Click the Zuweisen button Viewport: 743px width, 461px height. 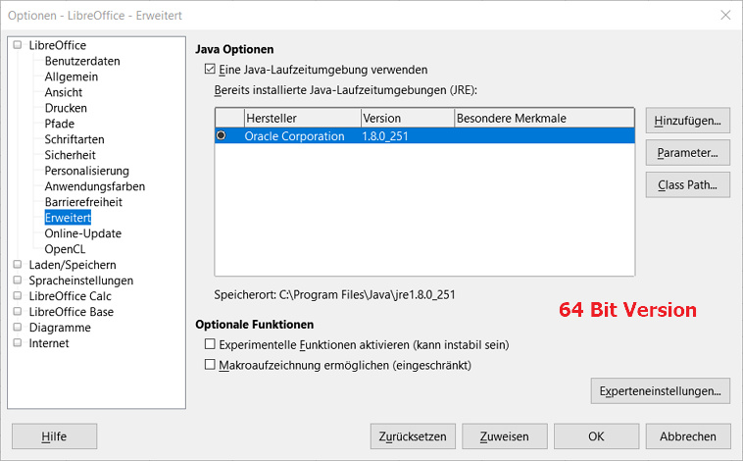click(505, 436)
